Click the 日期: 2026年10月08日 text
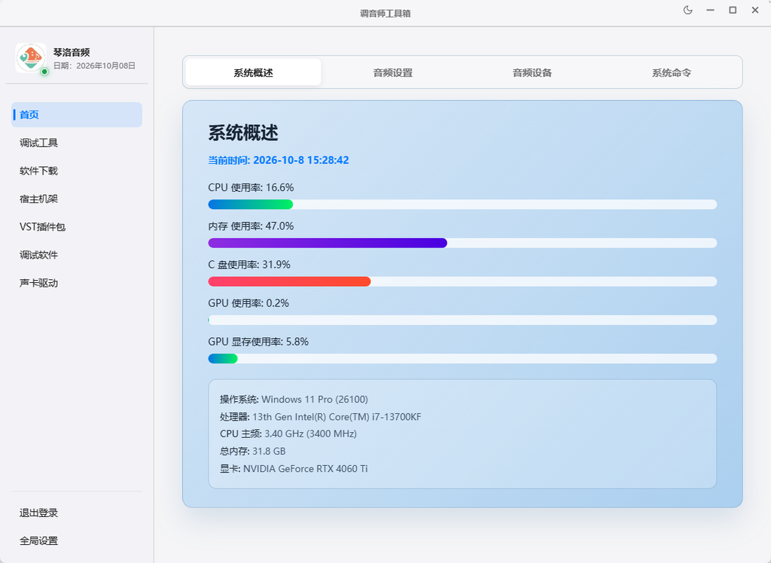Screen dimensions: 771x563 [94, 65]
